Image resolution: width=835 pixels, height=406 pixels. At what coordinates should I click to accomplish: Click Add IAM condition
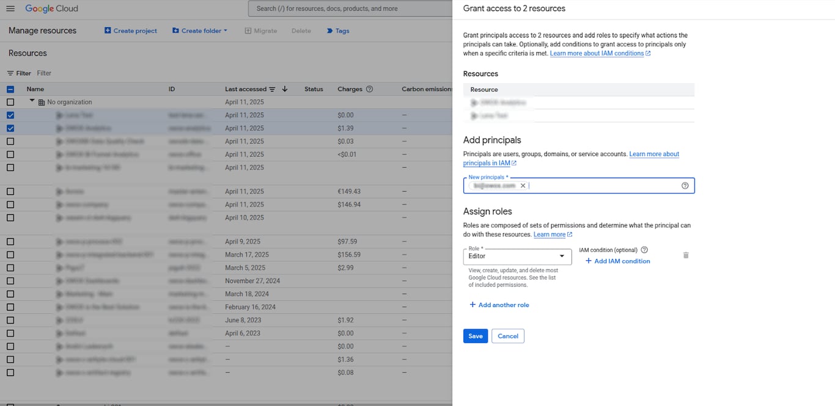[617, 261]
